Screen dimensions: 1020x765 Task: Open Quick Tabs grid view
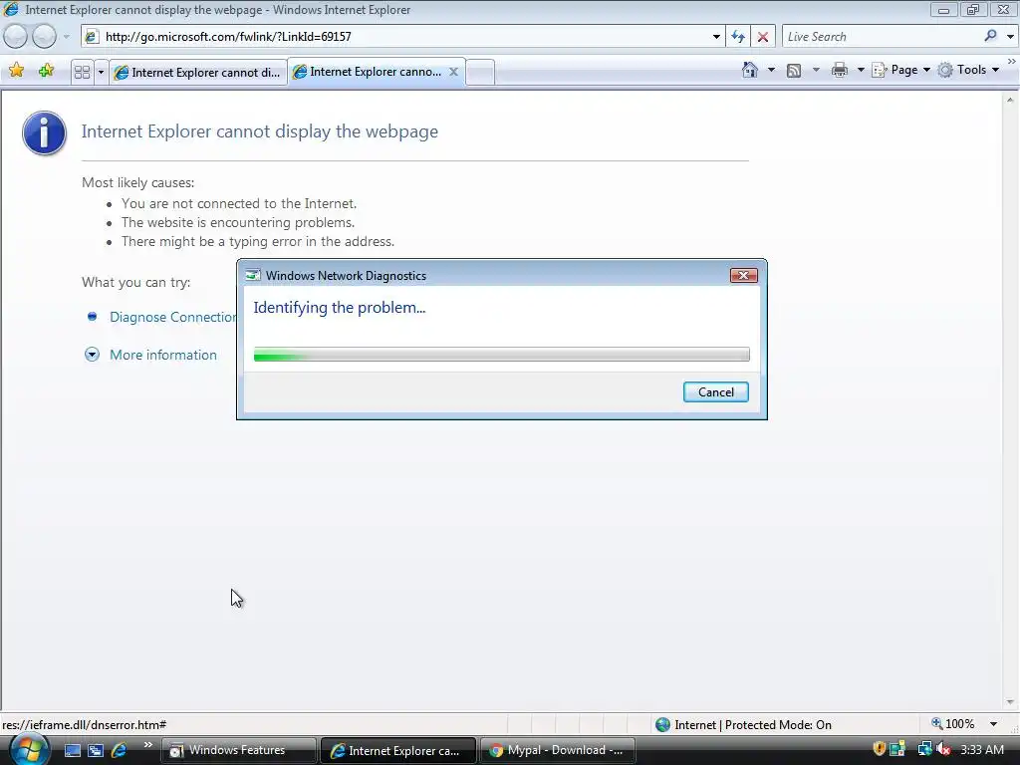tap(82, 72)
